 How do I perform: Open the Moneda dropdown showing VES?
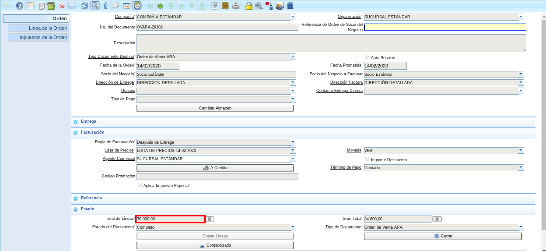521,150
